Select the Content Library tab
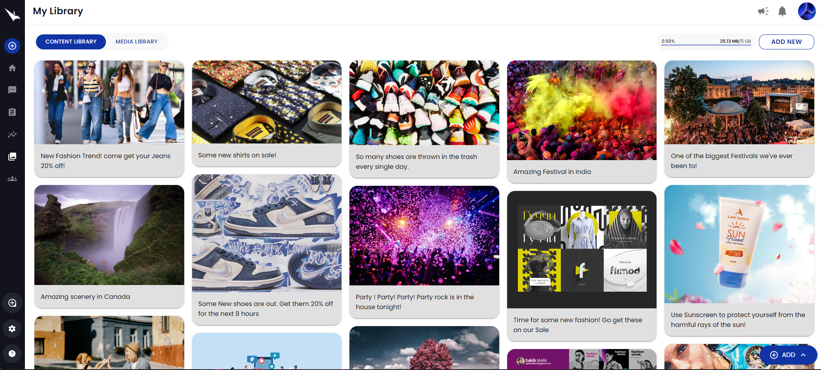 coord(71,42)
